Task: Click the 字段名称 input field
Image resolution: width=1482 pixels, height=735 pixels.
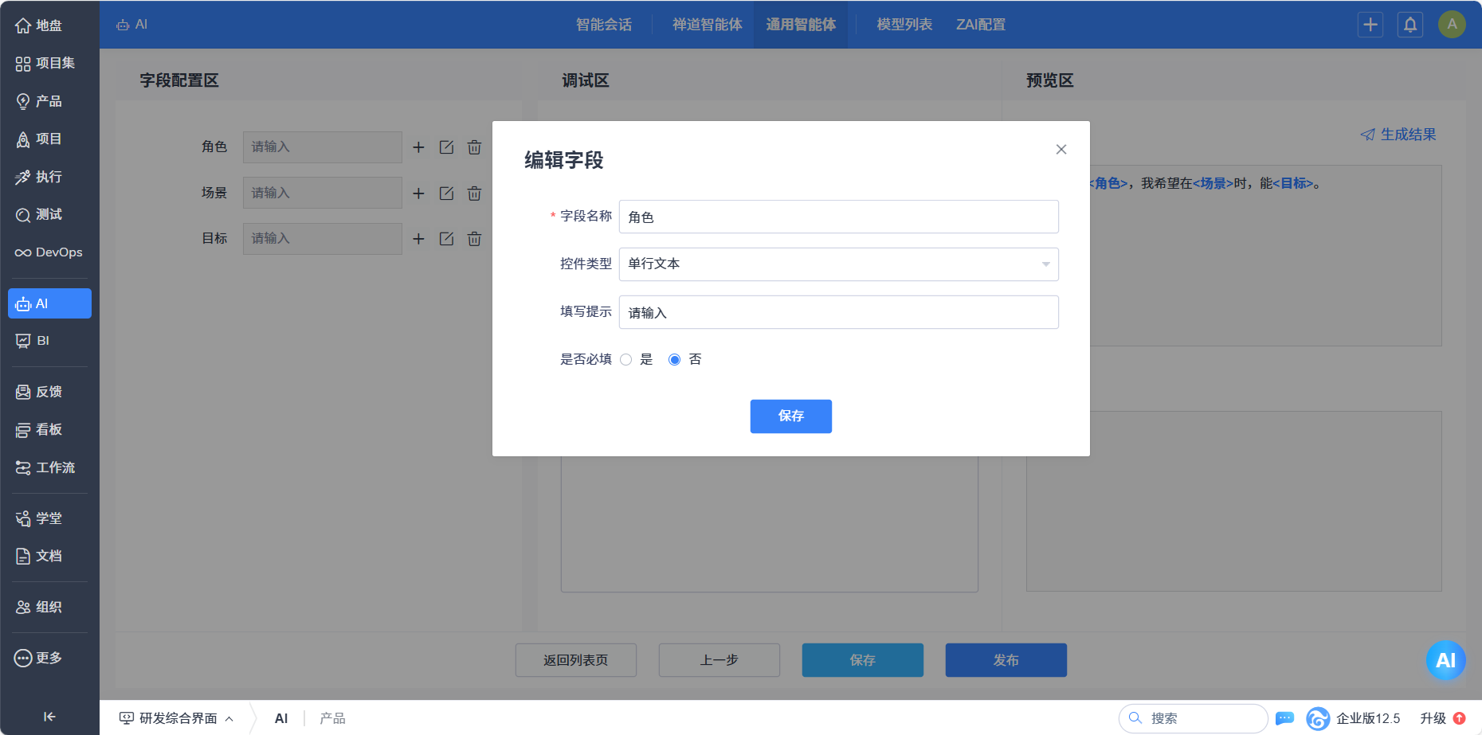Action: tap(838, 217)
